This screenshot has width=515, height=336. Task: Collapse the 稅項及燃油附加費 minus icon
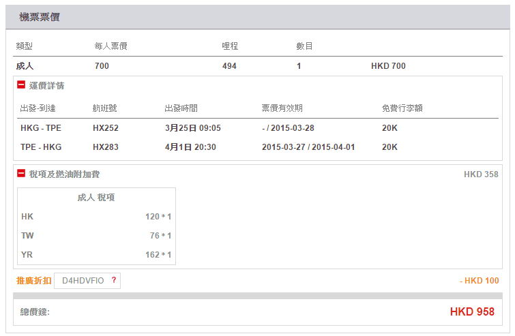(21, 174)
